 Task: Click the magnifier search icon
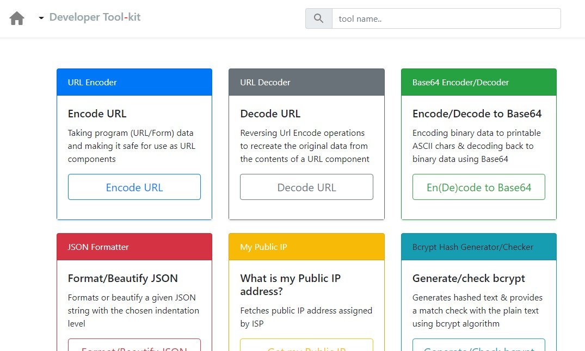pos(318,18)
